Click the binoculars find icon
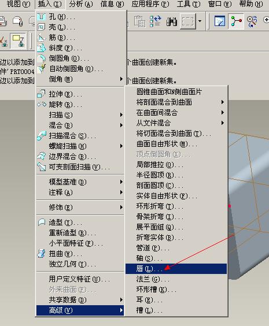Image resolution: width=269 pixels, height=326 pixels. click(x=172, y=21)
